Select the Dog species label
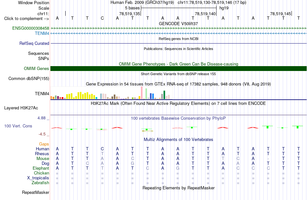 coord(45,164)
